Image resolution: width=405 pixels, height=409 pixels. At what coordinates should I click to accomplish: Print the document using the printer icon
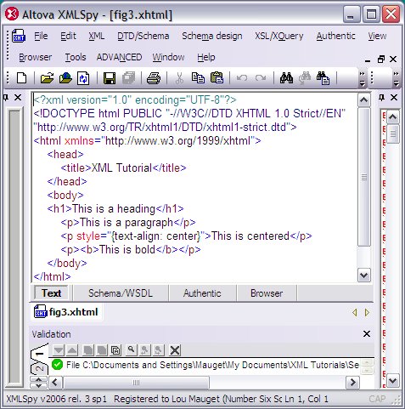tap(154, 78)
